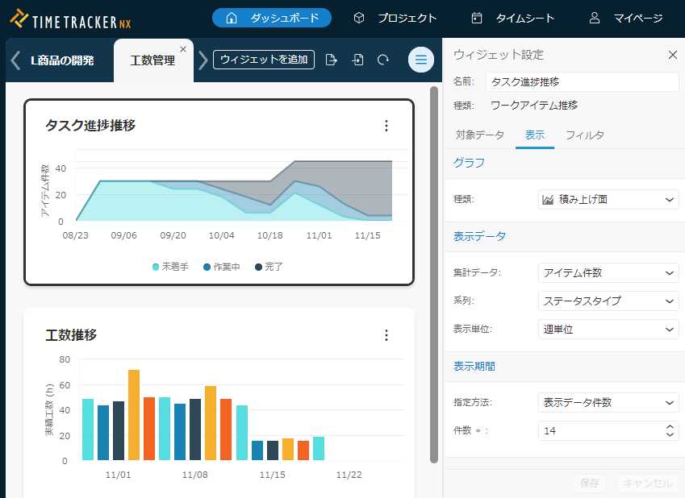
Task: Toggle 未着手 series in chart legend
Action: tap(170, 267)
